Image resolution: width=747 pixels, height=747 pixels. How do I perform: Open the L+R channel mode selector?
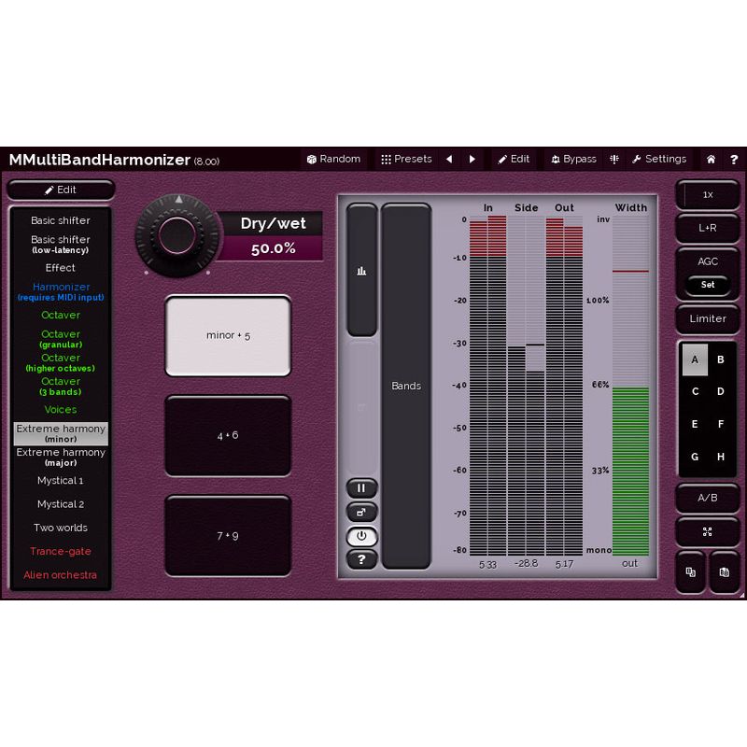click(708, 228)
